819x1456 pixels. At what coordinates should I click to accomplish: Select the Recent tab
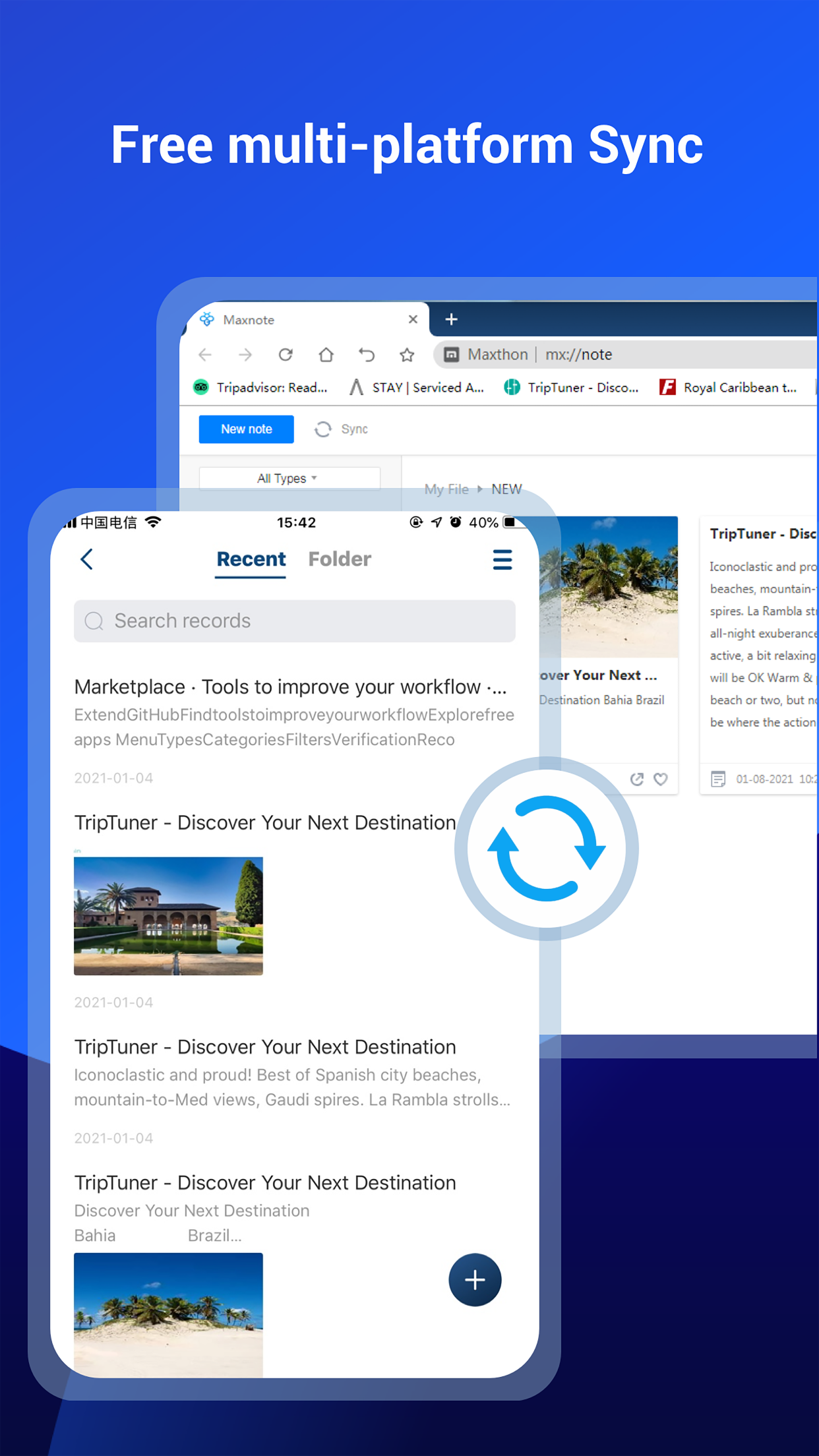(x=251, y=559)
